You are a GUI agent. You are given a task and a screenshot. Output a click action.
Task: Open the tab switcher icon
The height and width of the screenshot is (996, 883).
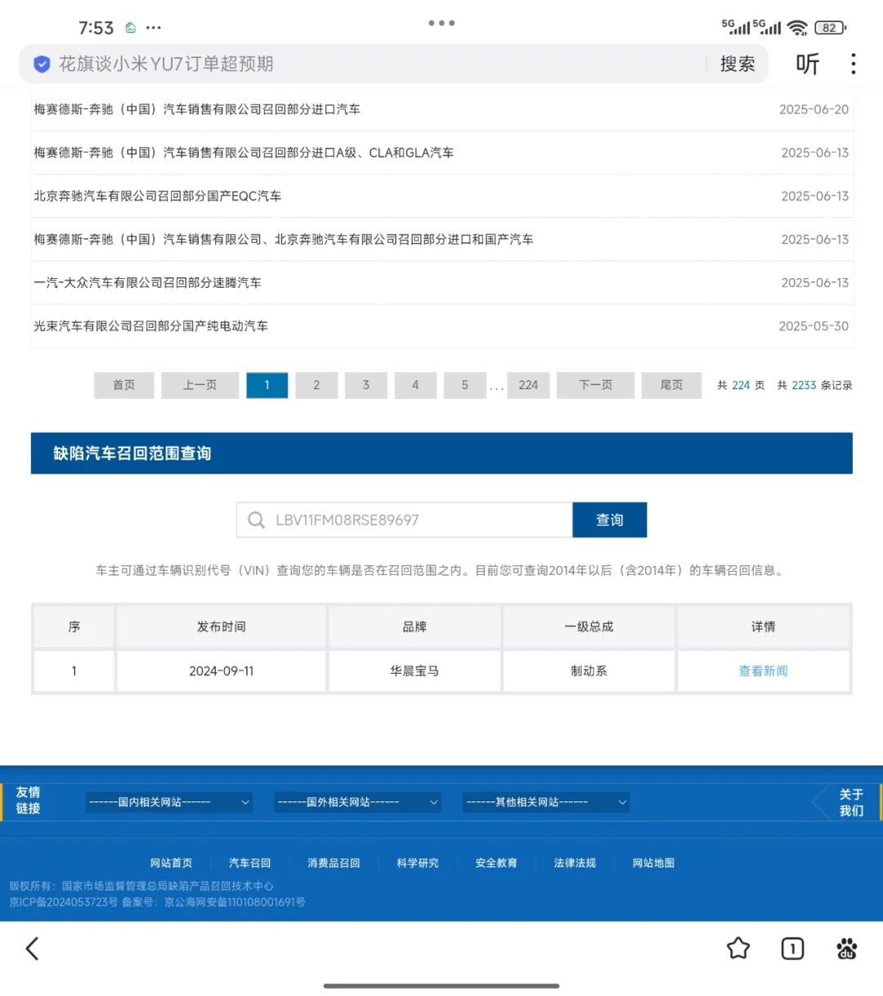792,949
